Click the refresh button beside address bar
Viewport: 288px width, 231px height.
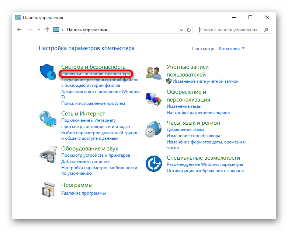[189, 30]
